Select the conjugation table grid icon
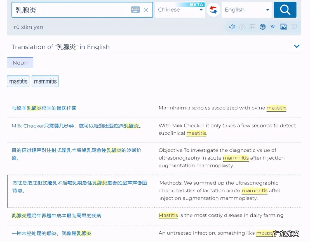The width and height of the screenshot is (310, 242). 252,27
